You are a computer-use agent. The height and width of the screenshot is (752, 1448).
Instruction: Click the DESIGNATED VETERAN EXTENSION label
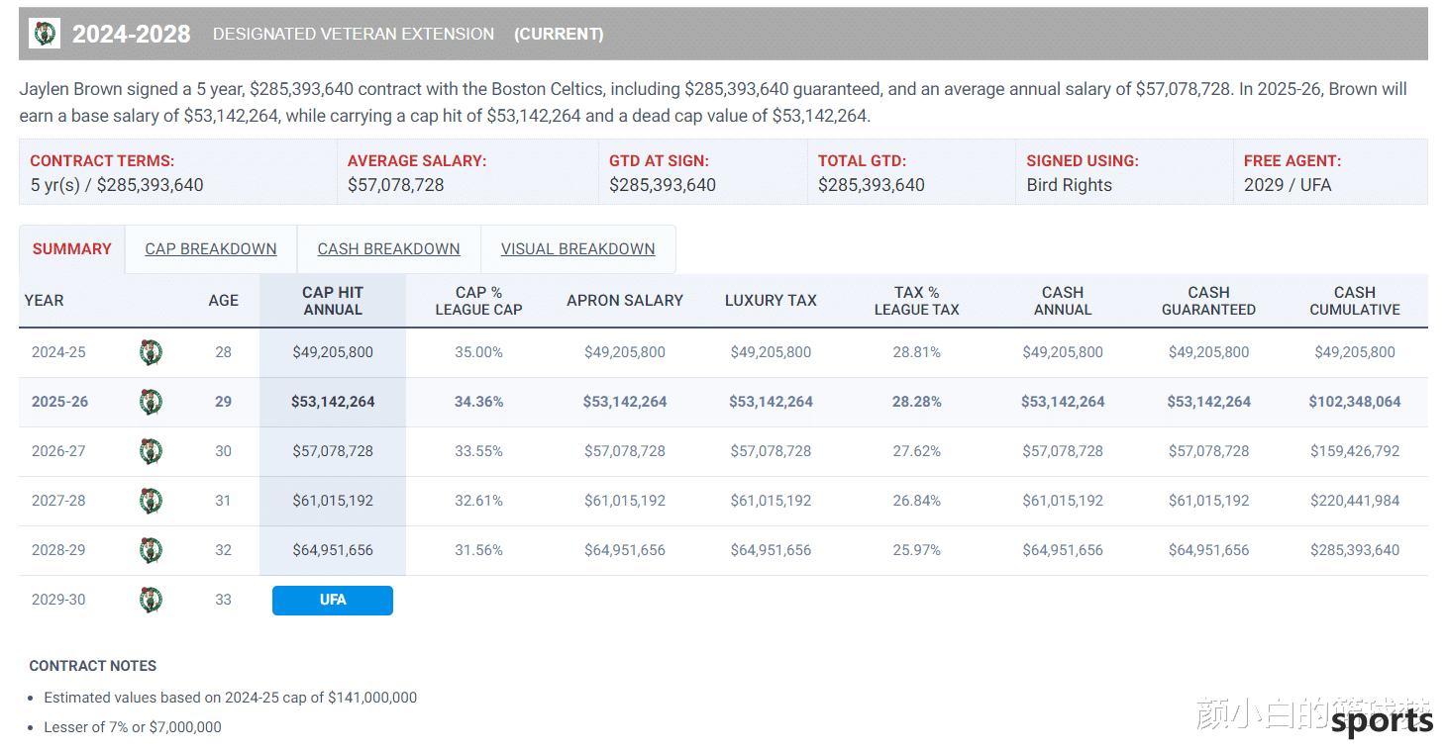coord(354,34)
